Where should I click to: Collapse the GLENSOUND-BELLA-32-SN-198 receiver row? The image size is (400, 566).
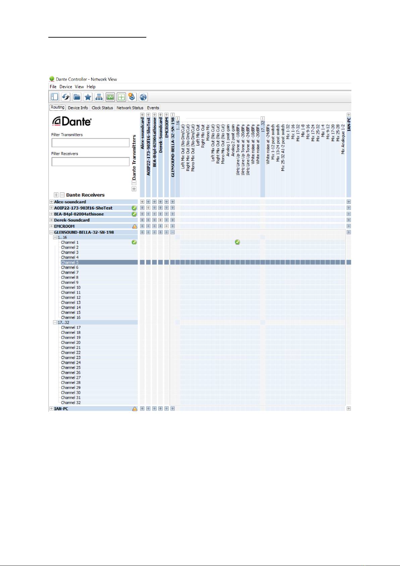(51, 232)
